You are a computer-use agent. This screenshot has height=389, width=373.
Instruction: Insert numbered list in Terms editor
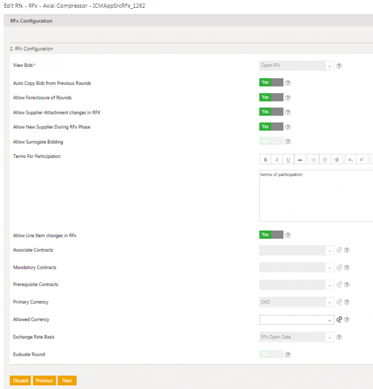coord(325,160)
